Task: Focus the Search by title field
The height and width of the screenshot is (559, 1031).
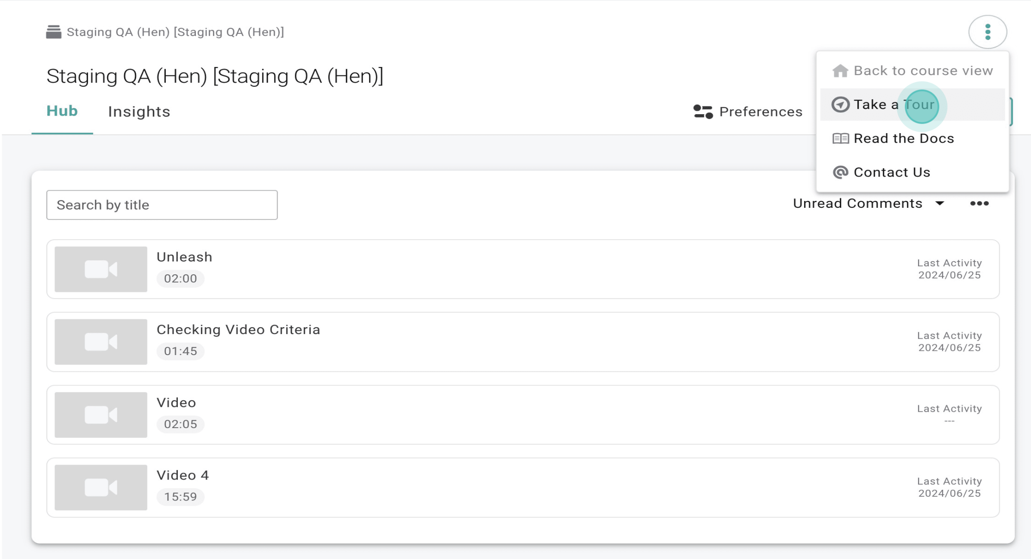Action: pos(162,205)
